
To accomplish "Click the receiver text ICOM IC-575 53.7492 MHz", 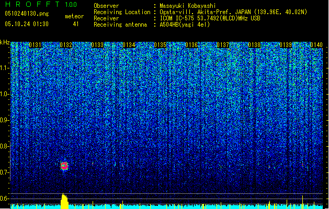I will click(x=210, y=18).
